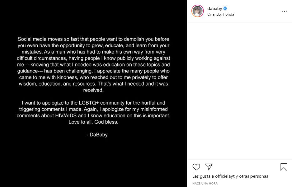Click dababy's blue verified badge
The image size is (292, 187).
(226, 8)
